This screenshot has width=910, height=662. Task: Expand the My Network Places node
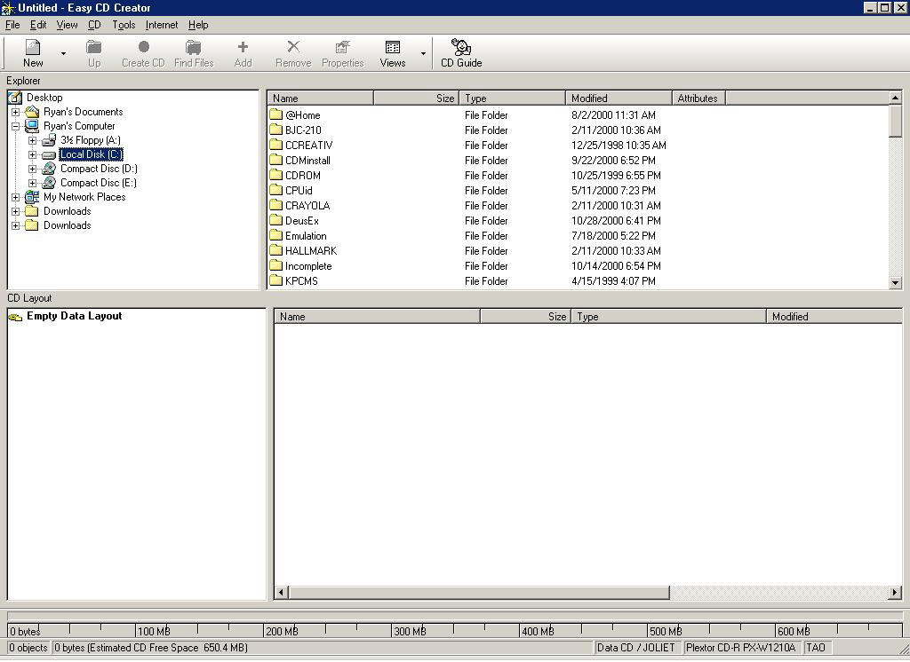(16, 197)
